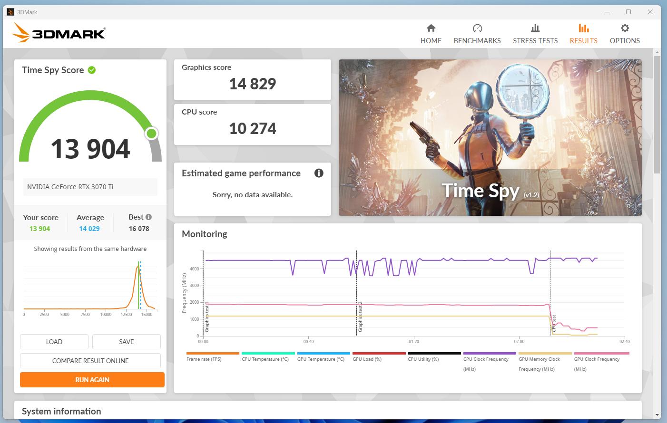
Task: Click GPU Memory Clock Frequency color swatch
Action: point(545,354)
